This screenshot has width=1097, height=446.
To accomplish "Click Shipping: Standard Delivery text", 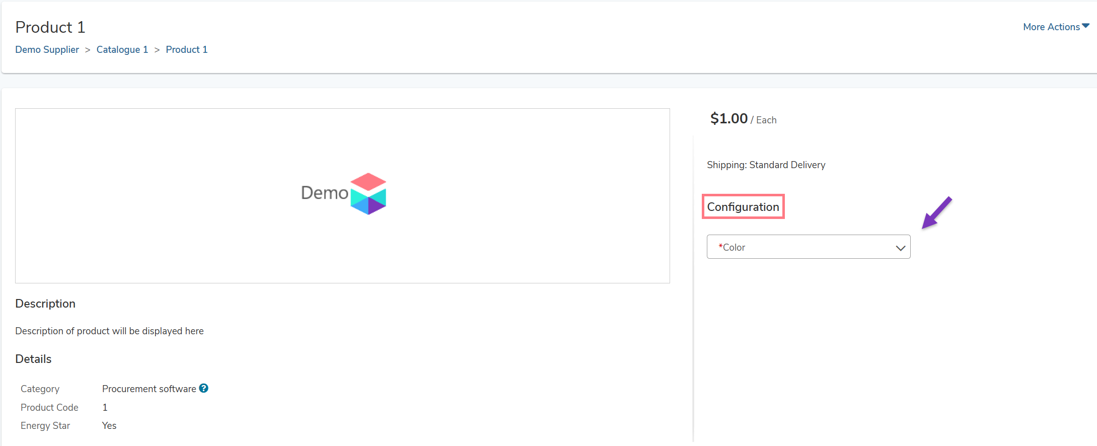I will [766, 165].
